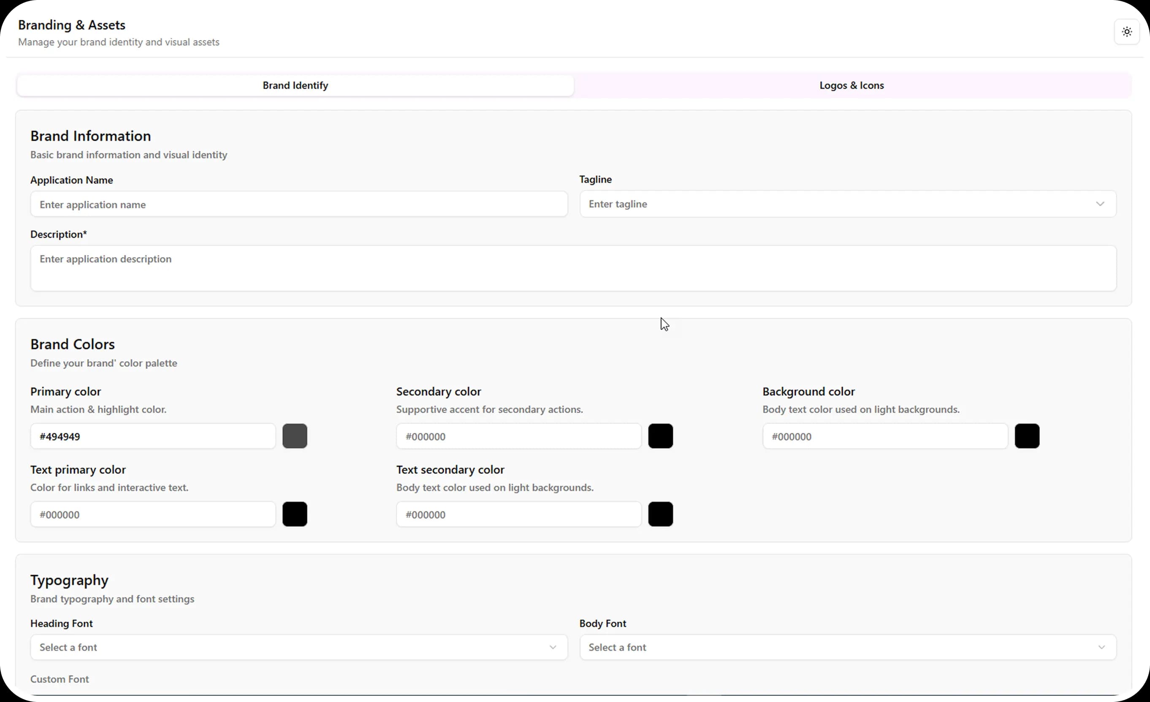Click the Text primary color hex field
1150x702 pixels.
[x=153, y=514]
